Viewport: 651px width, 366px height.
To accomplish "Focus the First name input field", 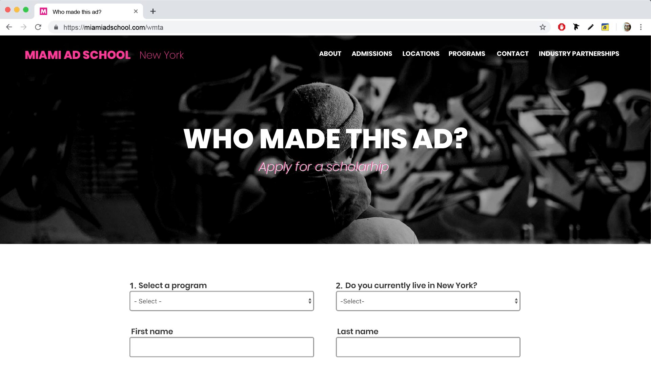I will tap(222, 347).
